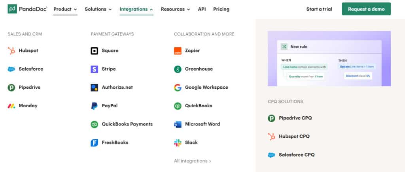This screenshot has width=405, height=172.
Task: Expand the Resources dropdown
Action: [175, 9]
